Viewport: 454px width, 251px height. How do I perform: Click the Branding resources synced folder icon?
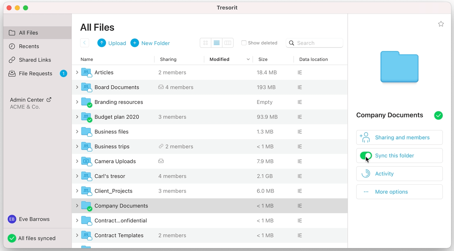point(86,102)
